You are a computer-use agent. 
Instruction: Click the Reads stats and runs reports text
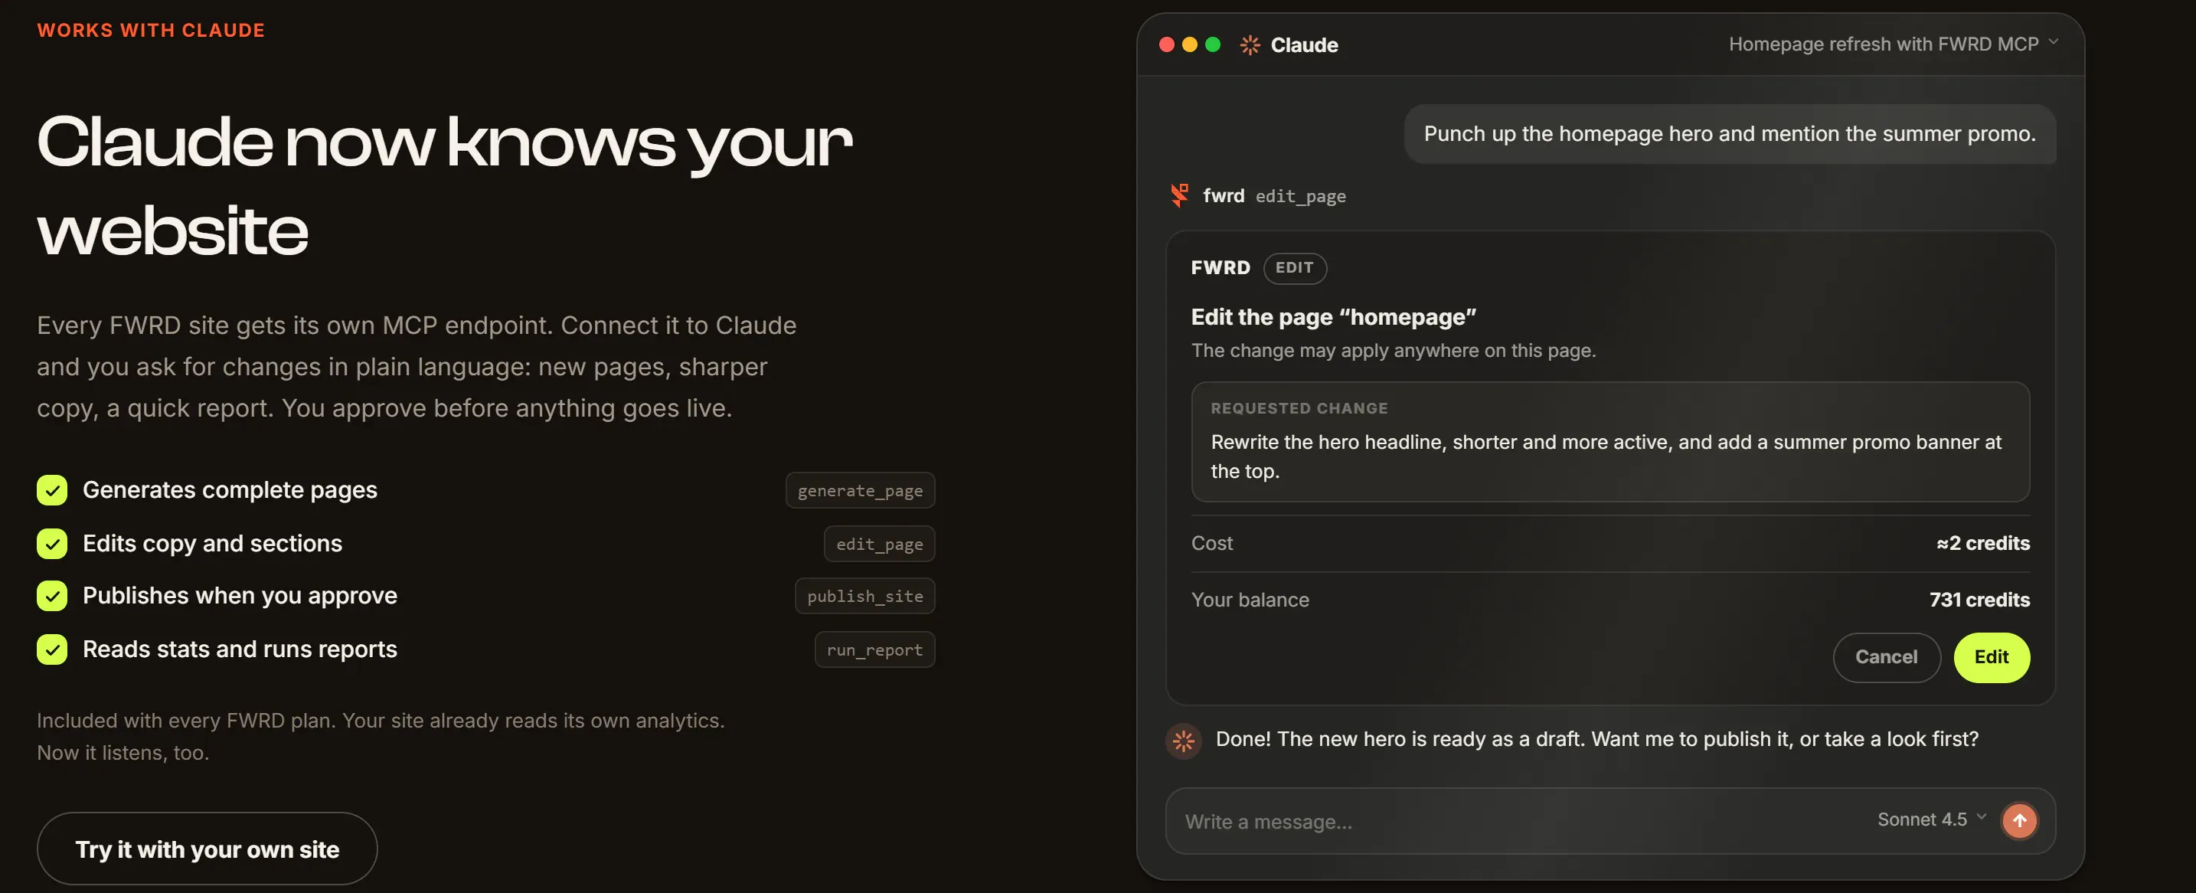(x=240, y=649)
